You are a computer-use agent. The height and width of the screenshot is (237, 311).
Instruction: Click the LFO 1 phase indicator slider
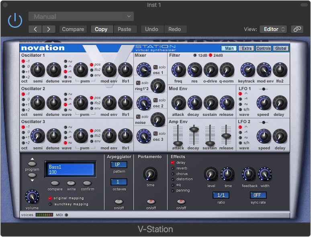tap(264, 89)
